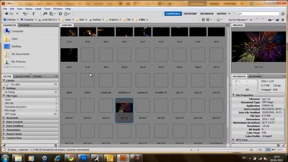The width and height of the screenshot is (288, 162).
Task: Expand the Camera Raw filter section
Action: [4, 138]
